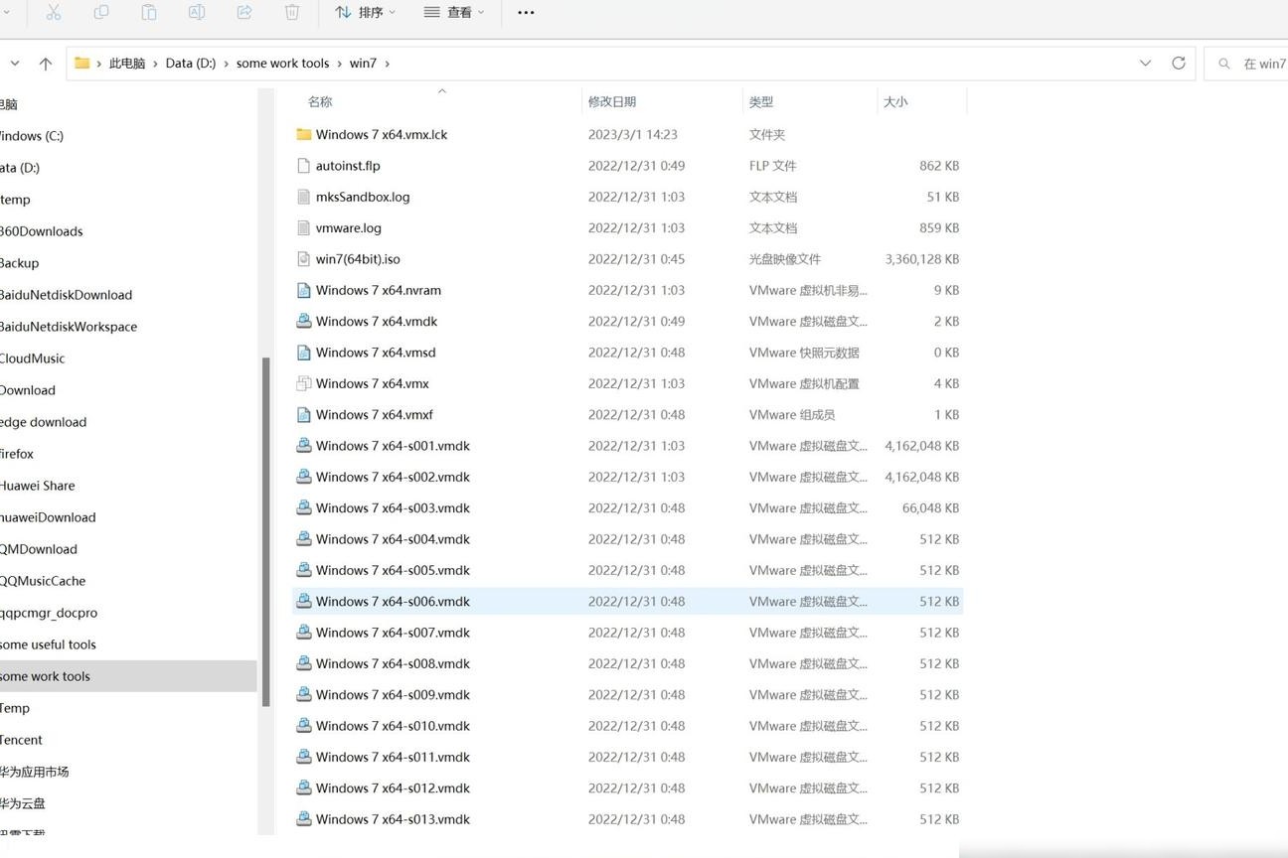The height and width of the screenshot is (858, 1288).
Task: Refresh the current folder
Action: [1179, 63]
